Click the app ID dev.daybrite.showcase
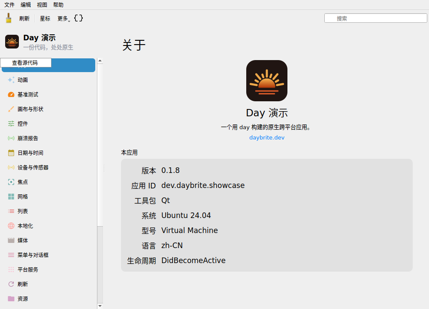 pos(203,185)
